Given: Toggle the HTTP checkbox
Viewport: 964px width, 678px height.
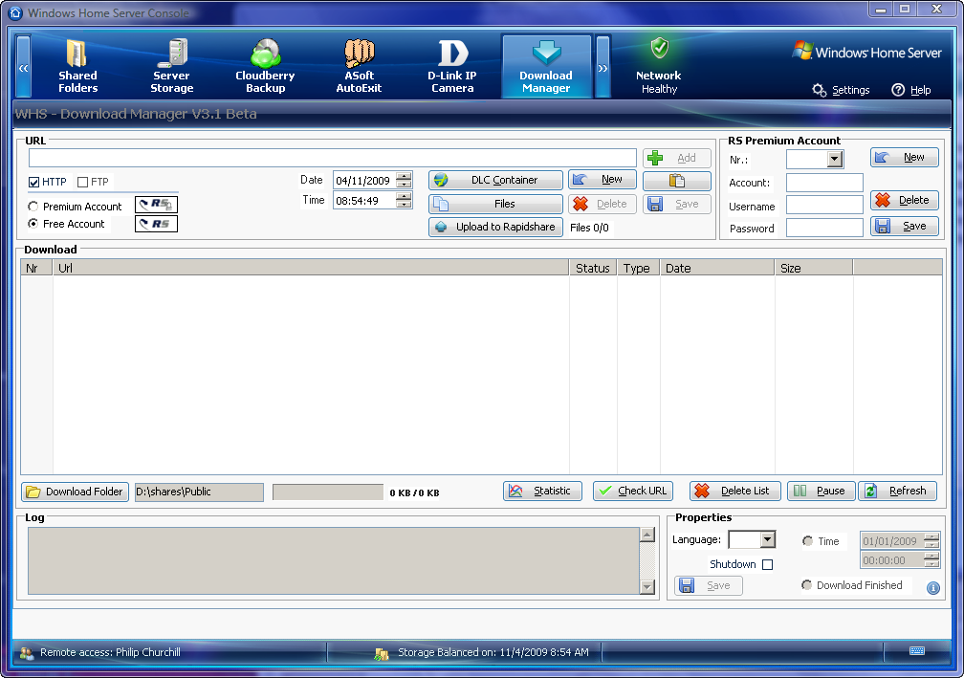Looking at the screenshot, I should pyautogui.click(x=34, y=183).
